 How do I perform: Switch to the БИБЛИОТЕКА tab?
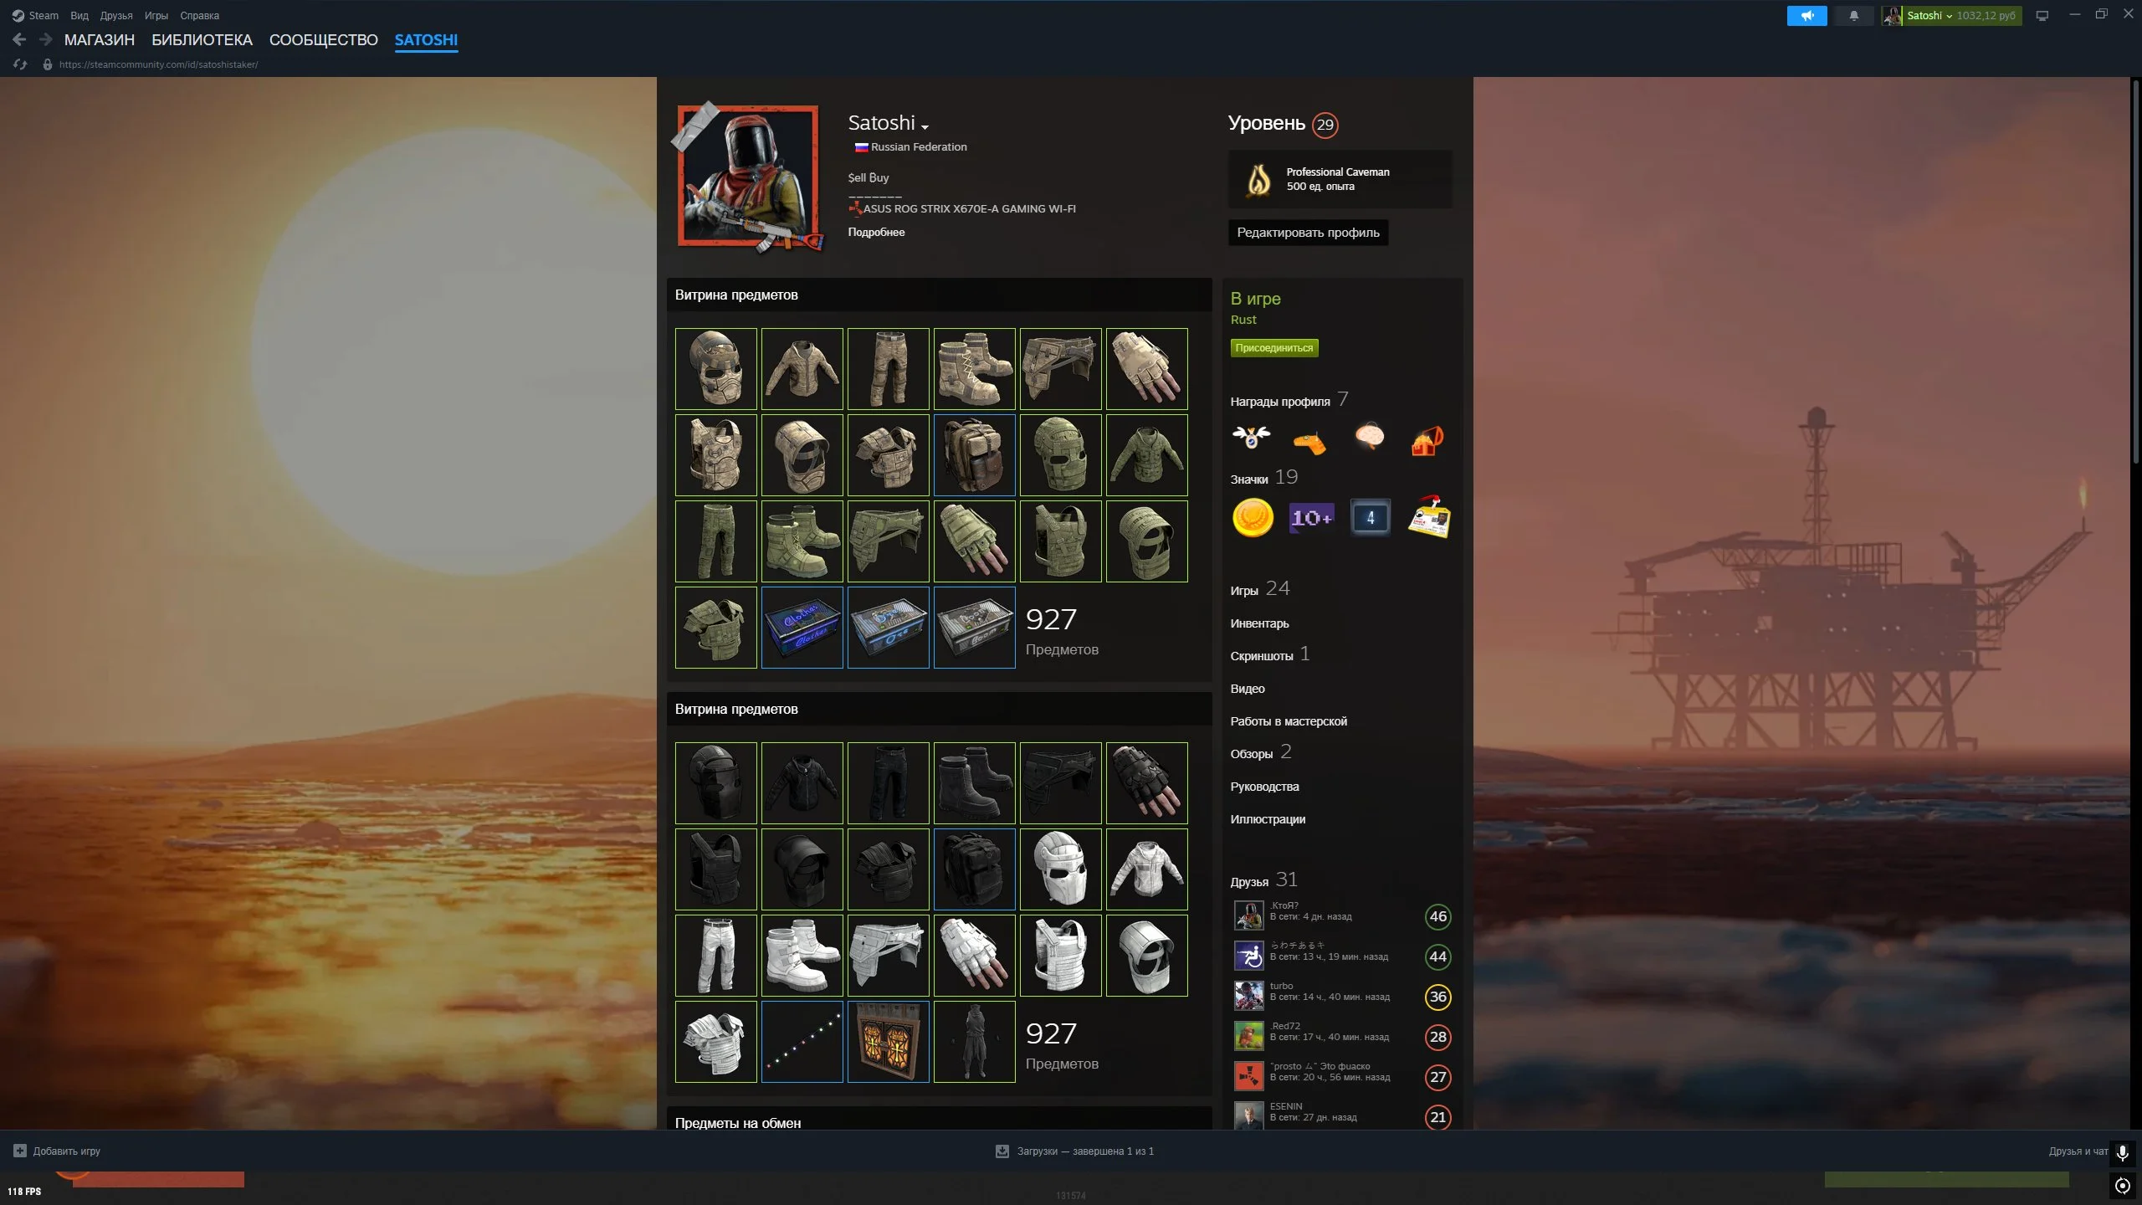202,39
